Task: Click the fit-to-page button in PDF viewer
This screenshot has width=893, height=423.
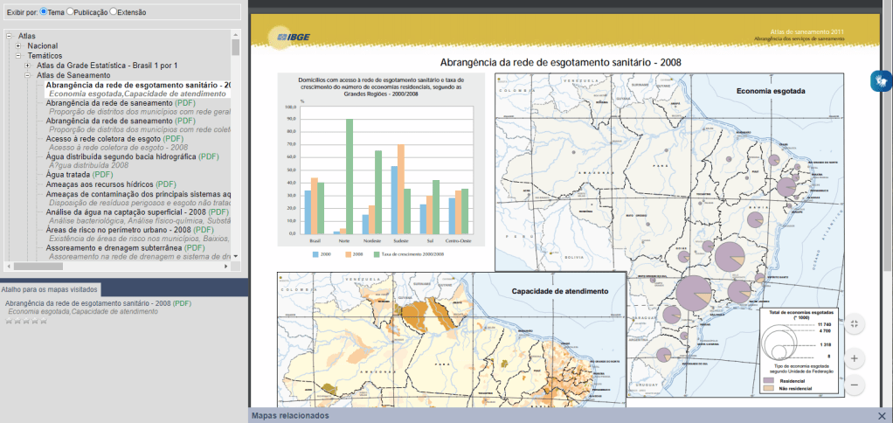Action: (x=854, y=323)
